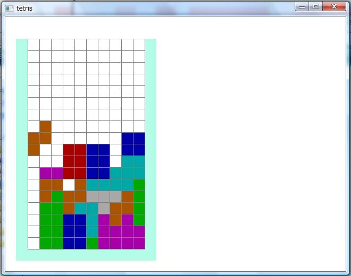Screen dimensions: 351x276
Task: Click the tetris application icon in title bar
Action: tap(9, 8)
